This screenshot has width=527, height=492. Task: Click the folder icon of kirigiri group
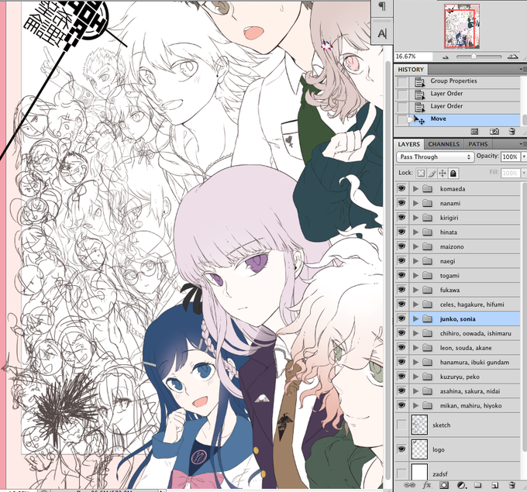coord(427,218)
